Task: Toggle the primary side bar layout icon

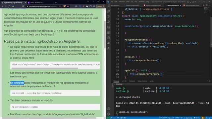Action: click(188, 2)
